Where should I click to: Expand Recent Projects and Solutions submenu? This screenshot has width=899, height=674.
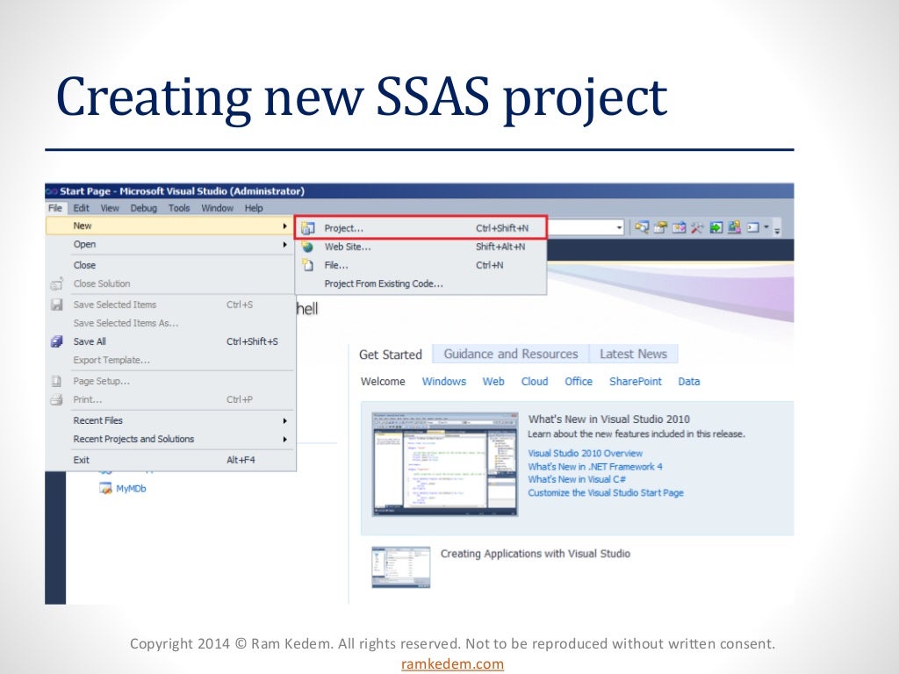pyautogui.click(x=169, y=439)
